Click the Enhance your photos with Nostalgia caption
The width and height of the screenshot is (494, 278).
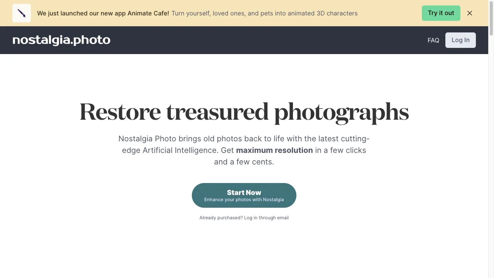click(244, 200)
